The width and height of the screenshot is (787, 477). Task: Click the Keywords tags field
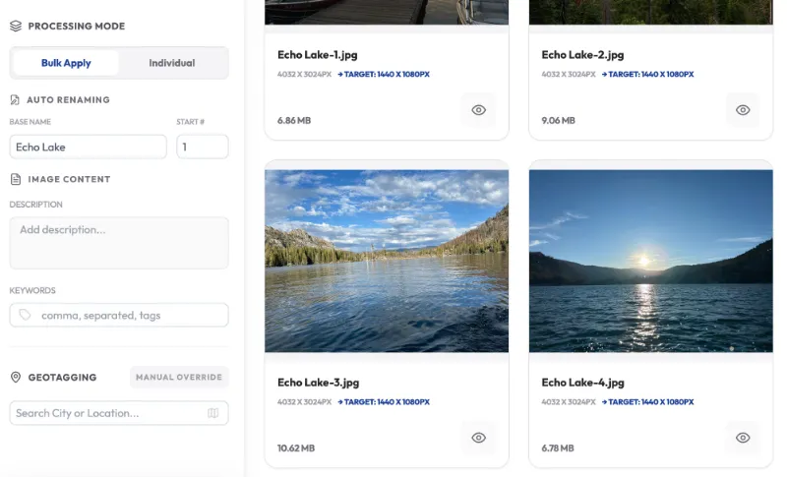point(119,315)
